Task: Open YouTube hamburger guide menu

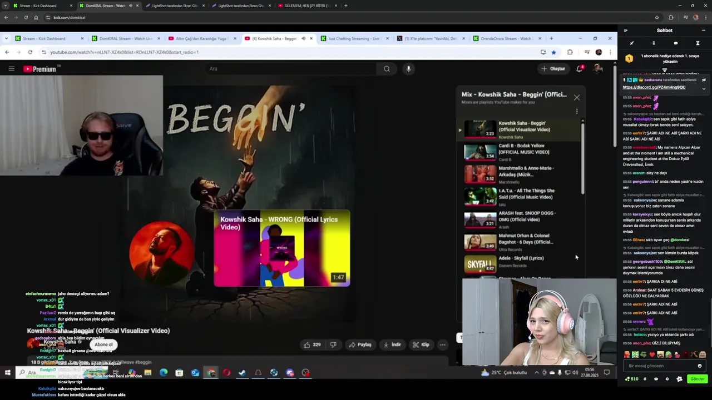Action: (x=11, y=69)
